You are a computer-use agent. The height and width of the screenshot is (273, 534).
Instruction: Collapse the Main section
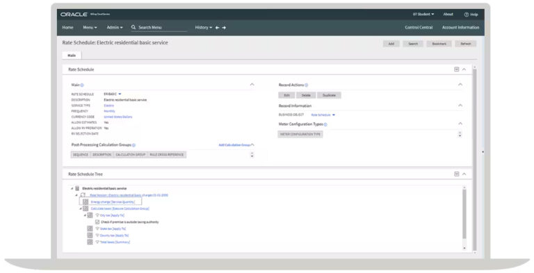[x=252, y=85]
